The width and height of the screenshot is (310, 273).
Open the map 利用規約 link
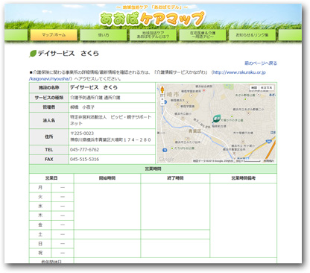268,161
